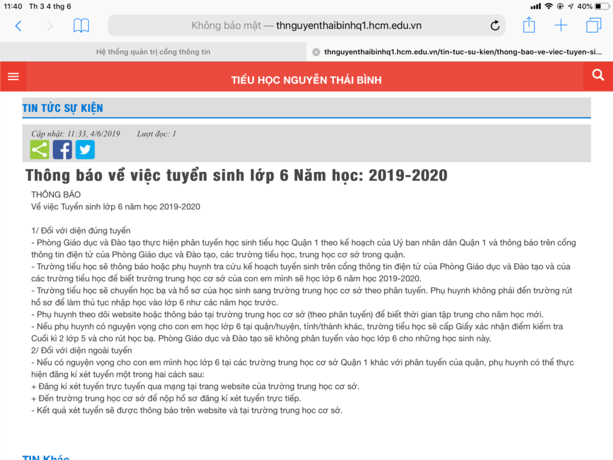Tap the Safari forward arrow
The image size is (613, 460).
pos(49,26)
